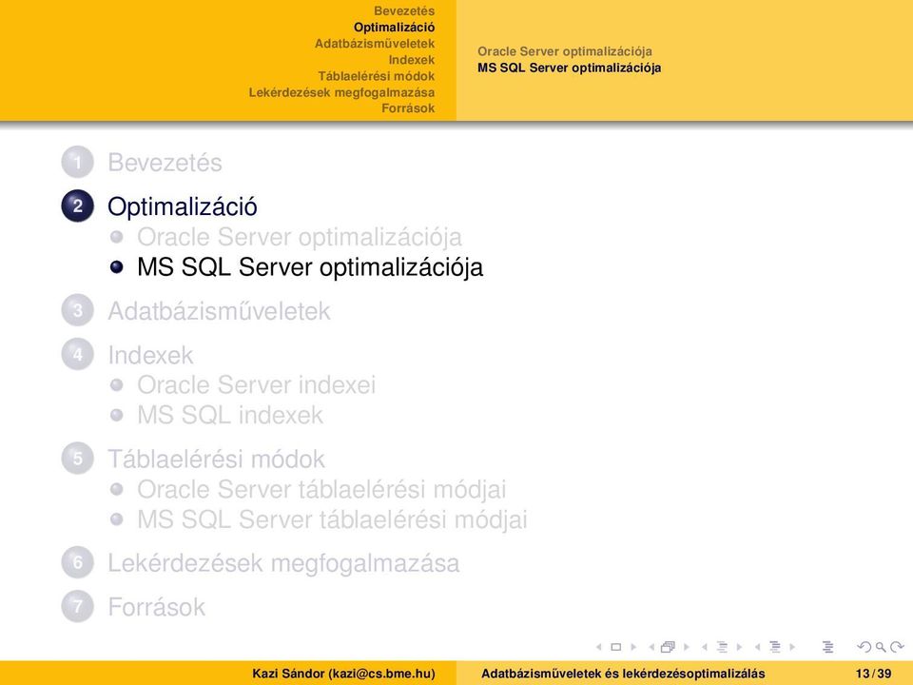Click author Kazi Sándor in footer

[343, 674]
